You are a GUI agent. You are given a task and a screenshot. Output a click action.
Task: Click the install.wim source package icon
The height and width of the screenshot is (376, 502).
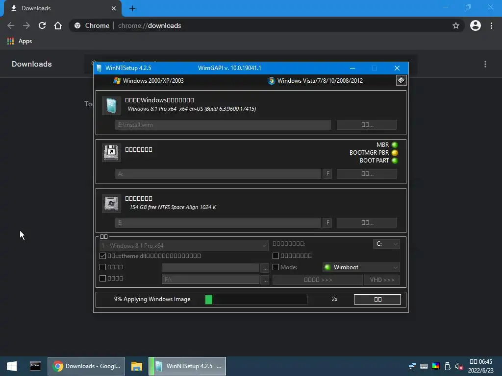111,106
